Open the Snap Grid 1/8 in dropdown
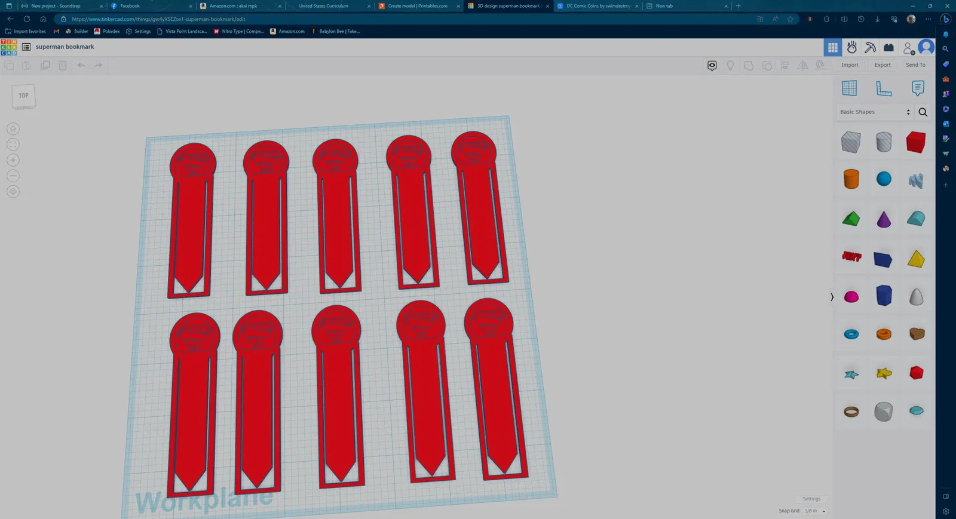Viewport: 956px width, 519px height. (815, 511)
